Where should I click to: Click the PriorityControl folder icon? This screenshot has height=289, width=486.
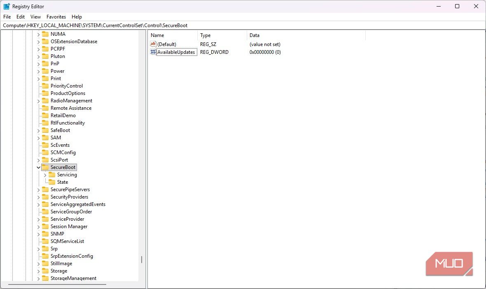click(45, 86)
